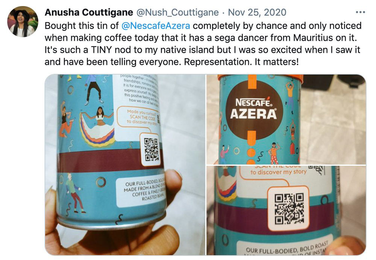This screenshot has height=260, width=376.
Task: Follow the @NescafeAzera mention link
Action: click(156, 26)
